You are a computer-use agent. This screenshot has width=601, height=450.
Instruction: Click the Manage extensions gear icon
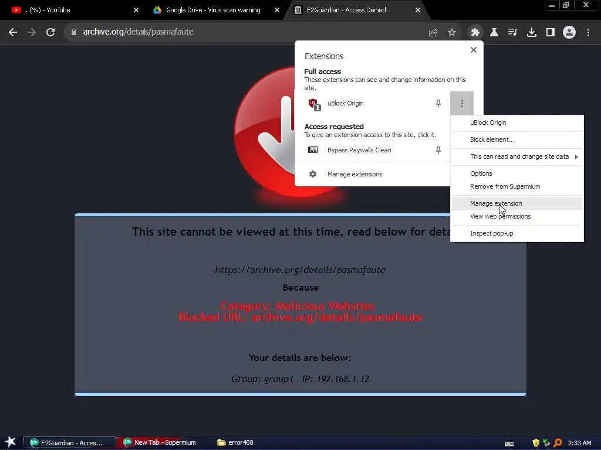313,174
